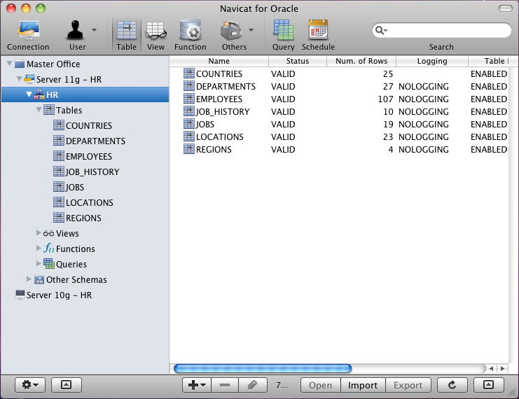Click the add (plus) button
Image resolution: width=519 pixels, height=399 pixels.
point(197,385)
